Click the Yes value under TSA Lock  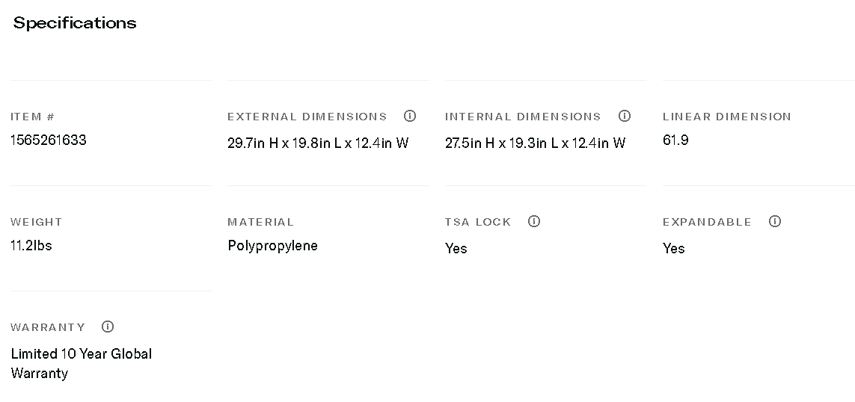456,249
